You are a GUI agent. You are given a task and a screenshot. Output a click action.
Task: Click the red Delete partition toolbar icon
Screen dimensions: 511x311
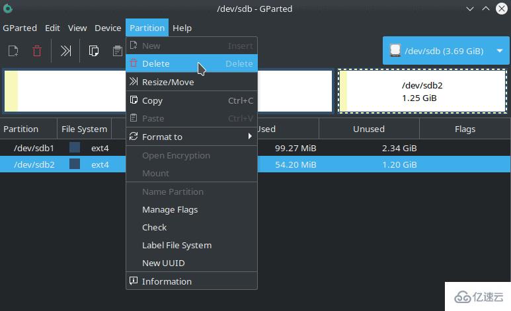pos(37,51)
